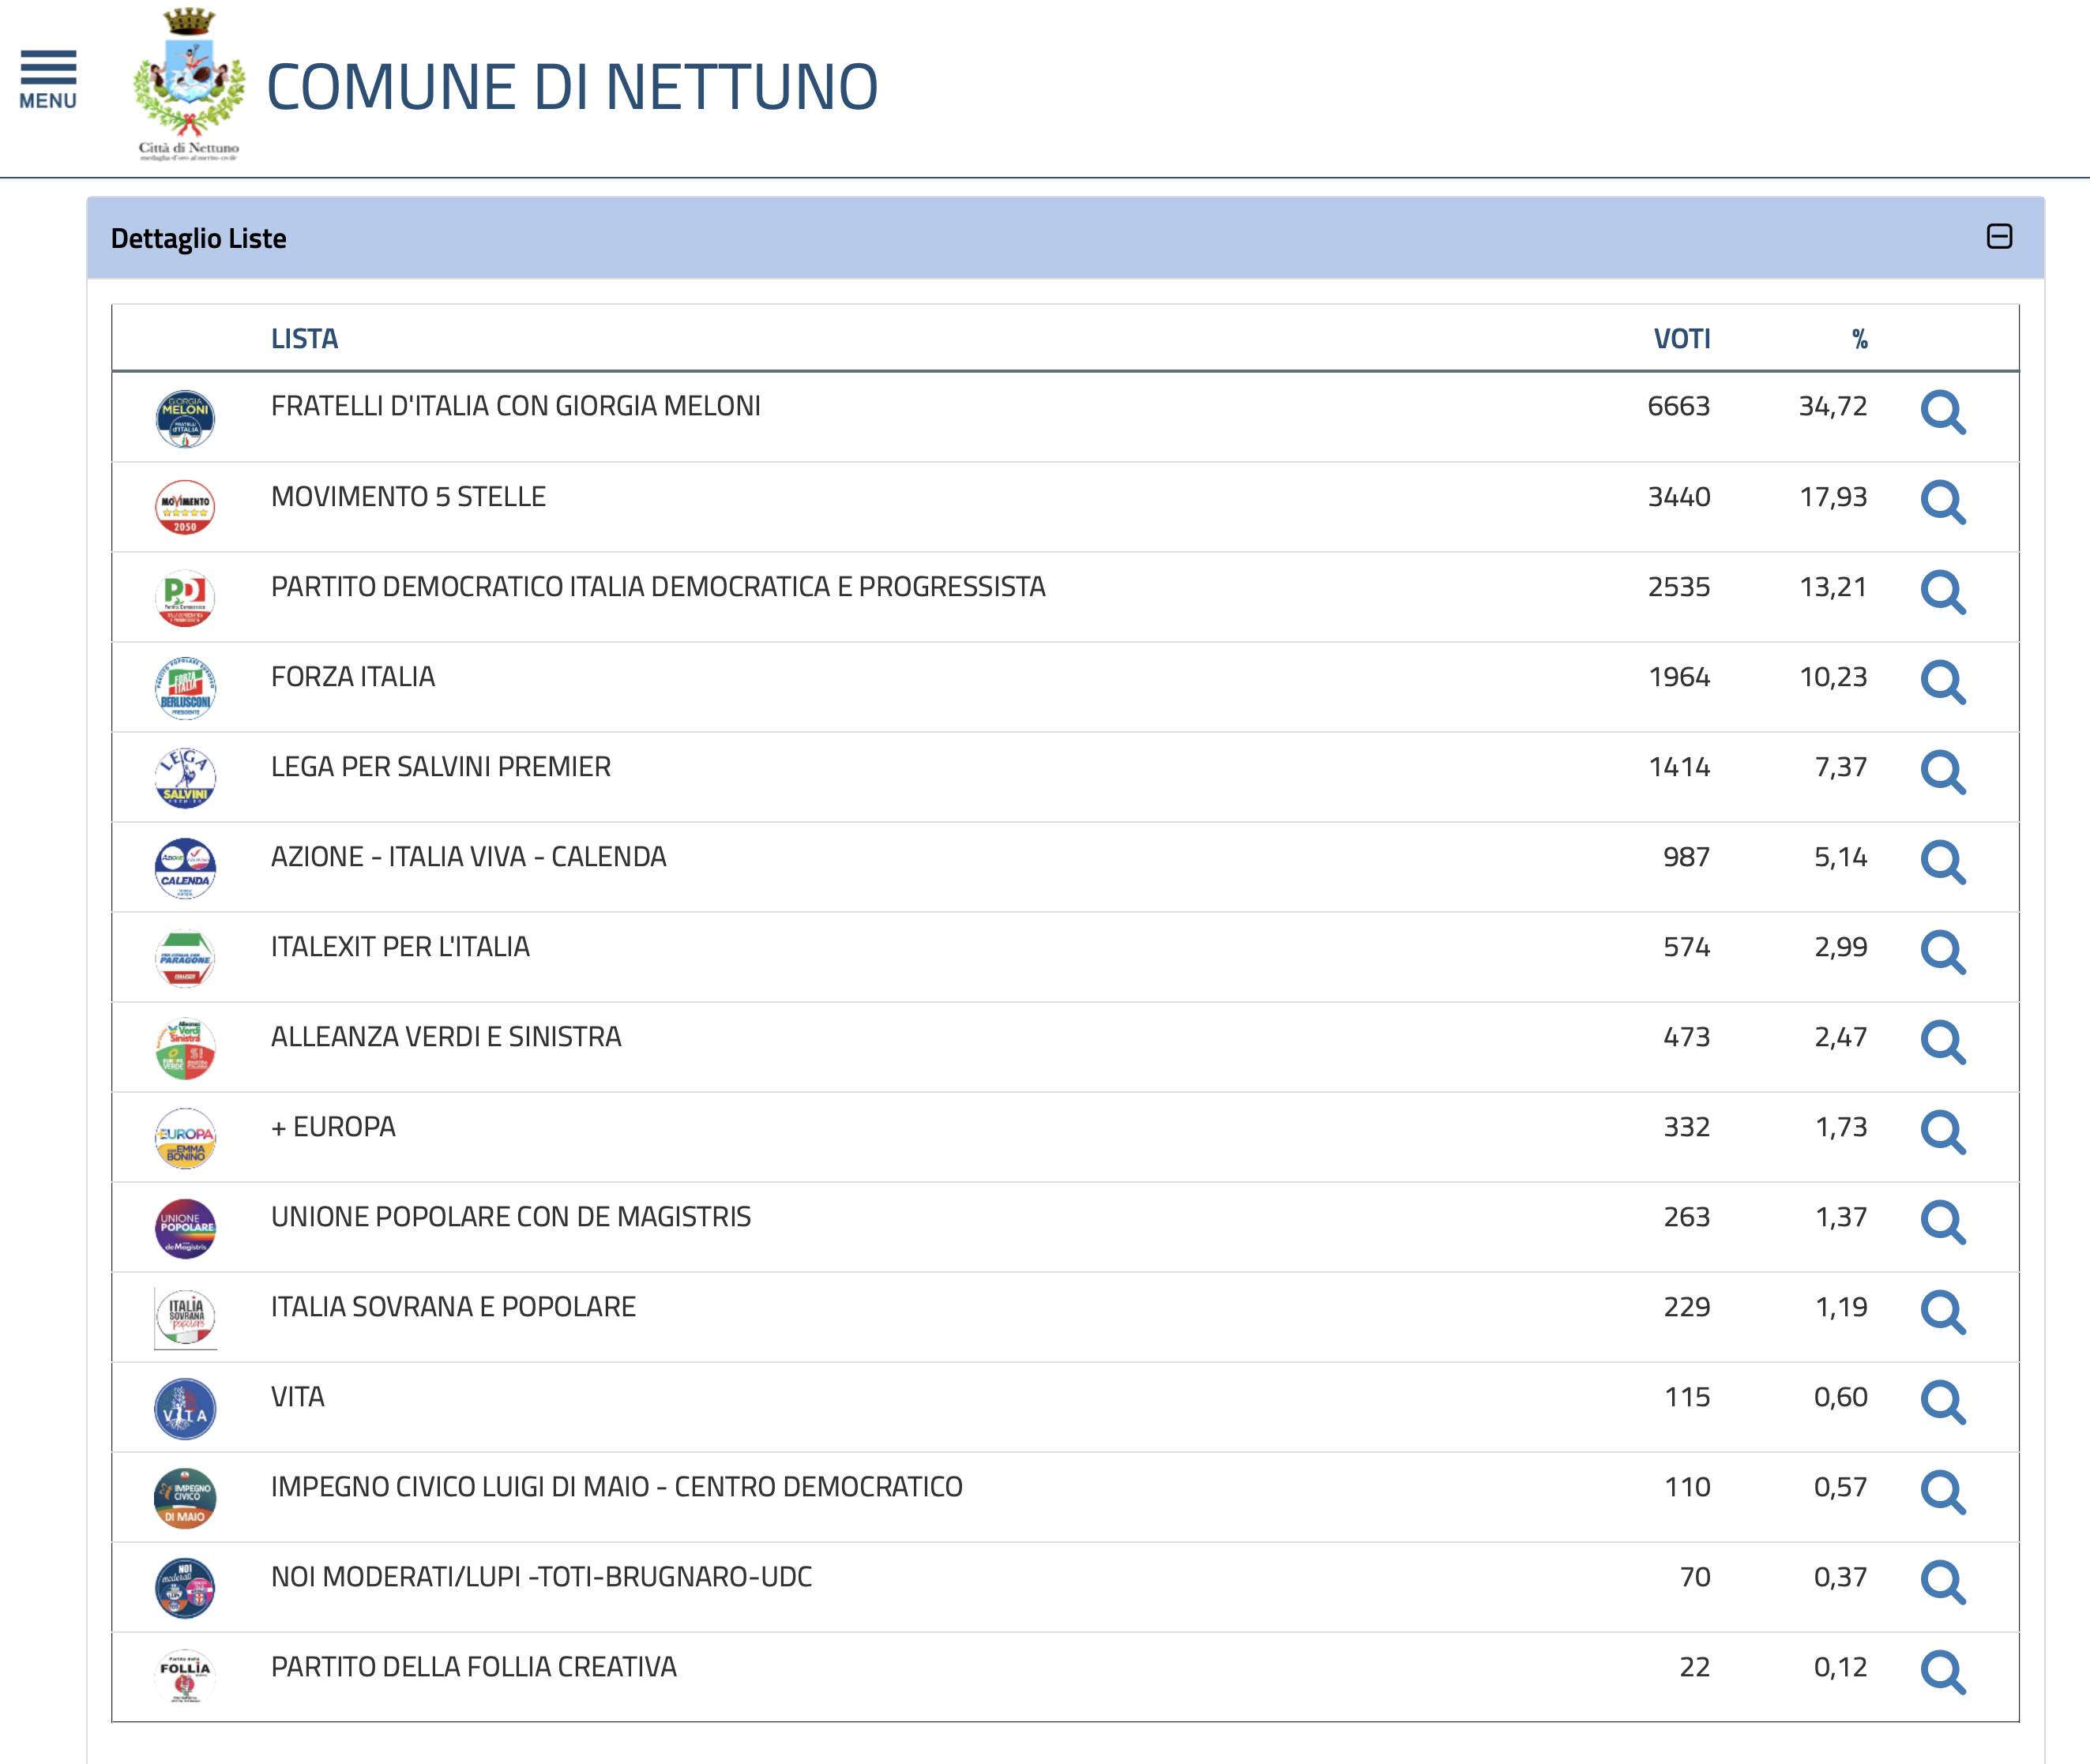Click the Forza Italia magnifier icon
The width and height of the screenshot is (2090, 1764).
pos(1942,682)
